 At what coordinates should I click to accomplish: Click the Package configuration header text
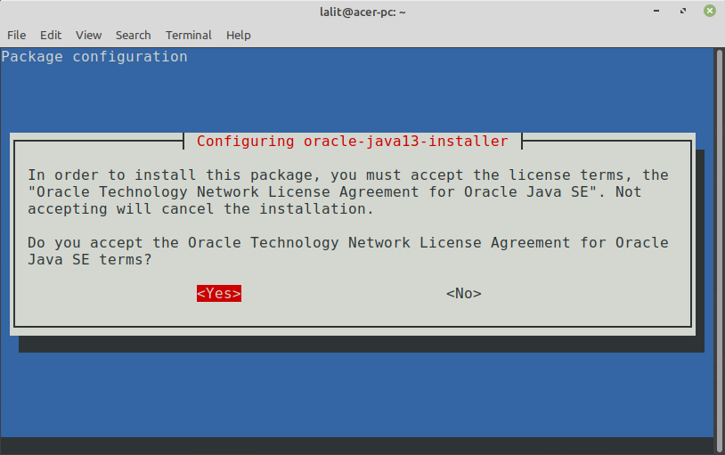(94, 57)
